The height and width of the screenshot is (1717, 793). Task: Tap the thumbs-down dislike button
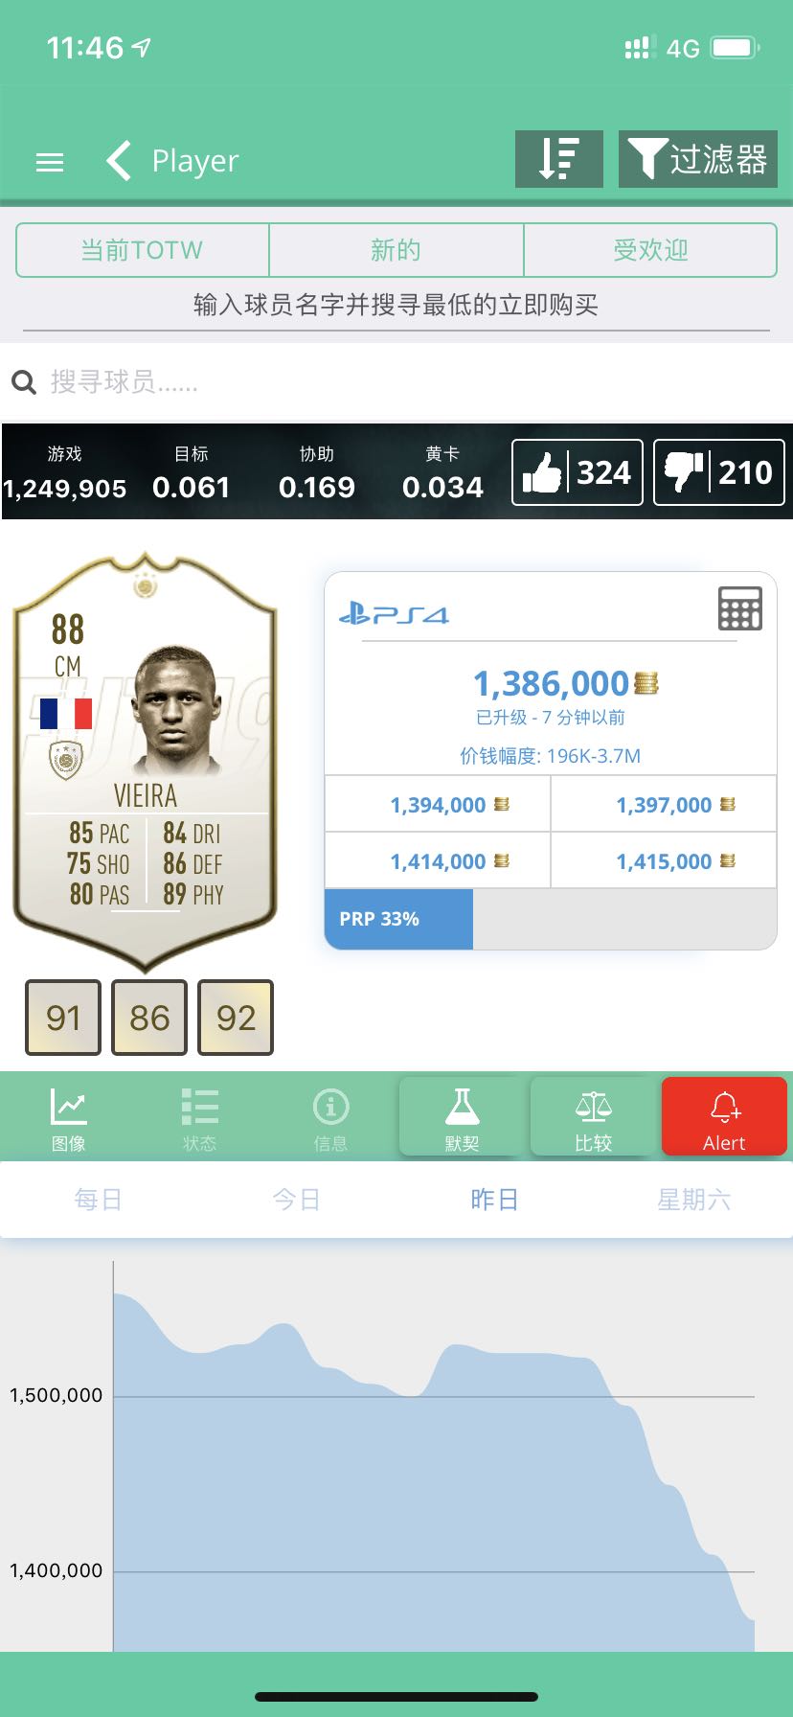[x=718, y=472]
